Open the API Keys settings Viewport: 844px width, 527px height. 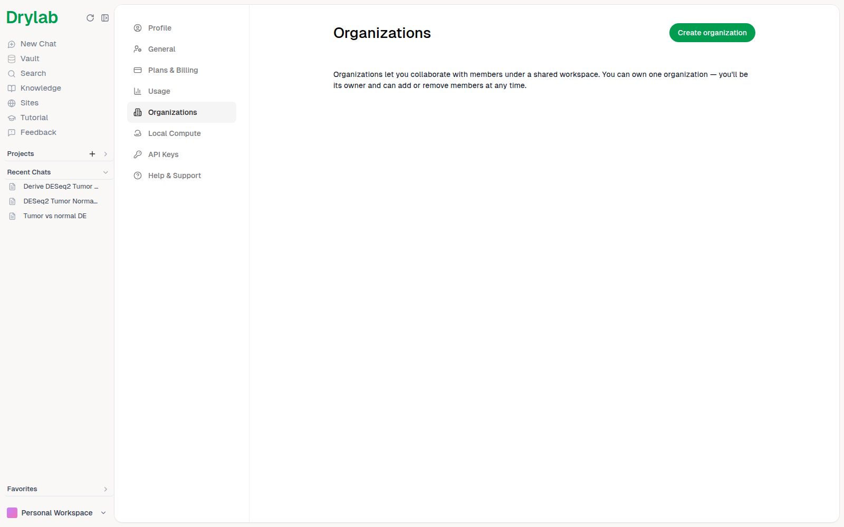tap(181, 154)
